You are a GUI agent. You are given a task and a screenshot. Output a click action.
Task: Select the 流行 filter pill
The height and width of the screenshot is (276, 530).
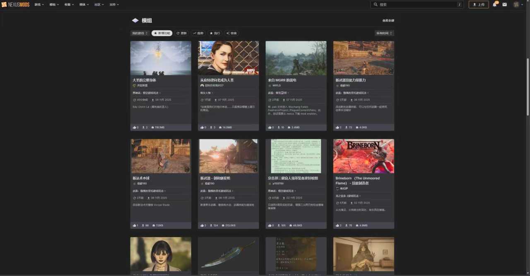point(215,33)
